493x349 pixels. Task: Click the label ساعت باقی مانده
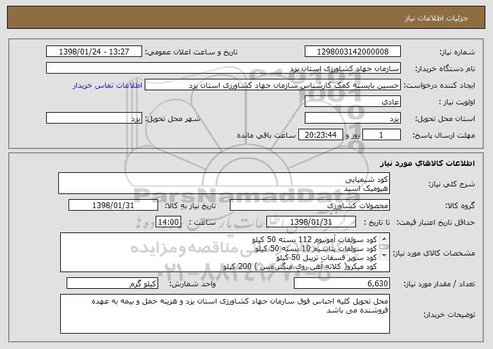tap(266, 135)
